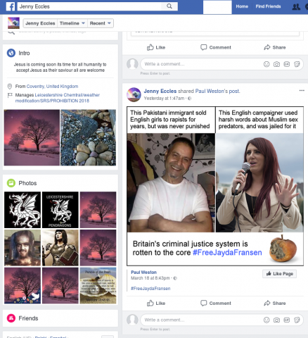
Task: Open the three-dot post options menu
Action: coord(302,90)
